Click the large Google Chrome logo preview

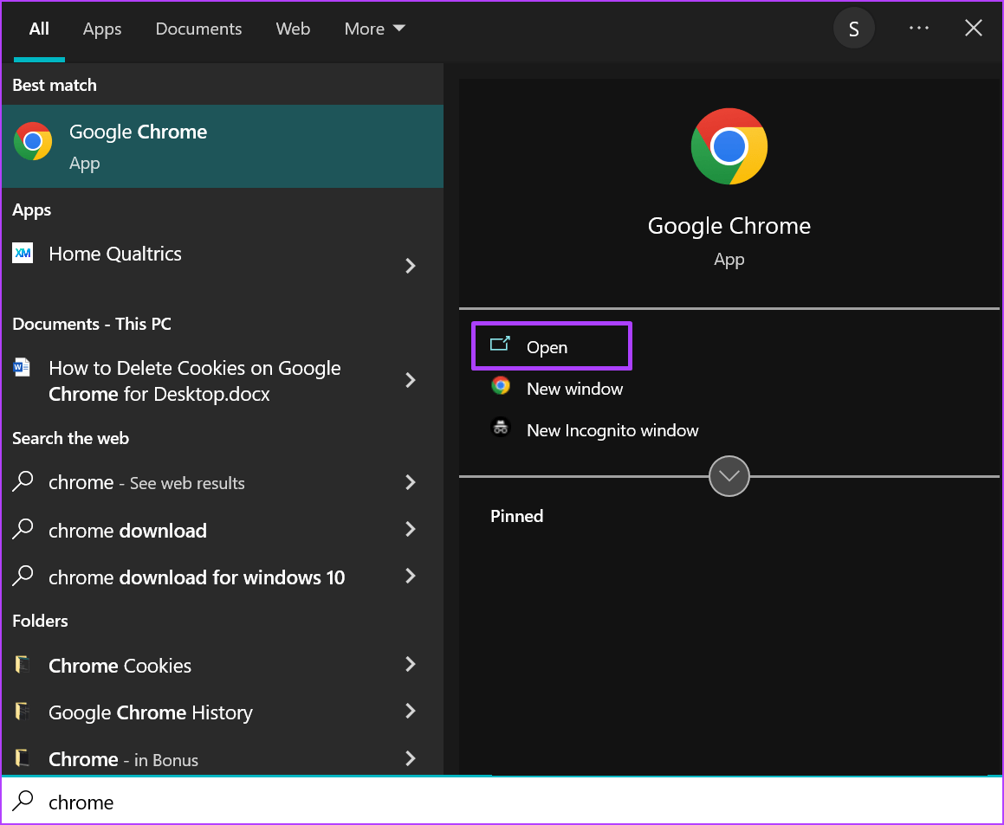(729, 146)
